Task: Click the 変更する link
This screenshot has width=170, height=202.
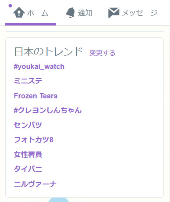Action: pos(102,53)
